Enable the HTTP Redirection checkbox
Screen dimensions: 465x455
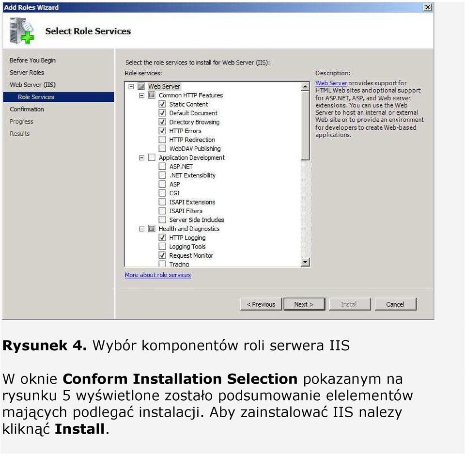click(162, 140)
